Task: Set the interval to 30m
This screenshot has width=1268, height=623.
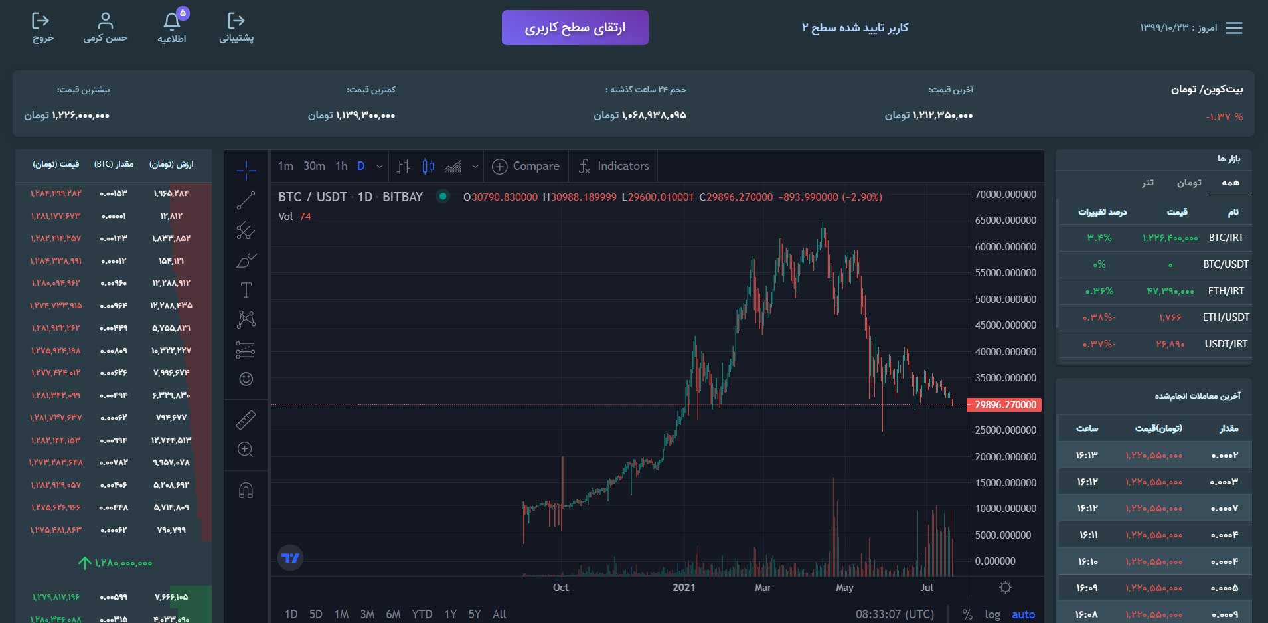Action: click(314, 166)
